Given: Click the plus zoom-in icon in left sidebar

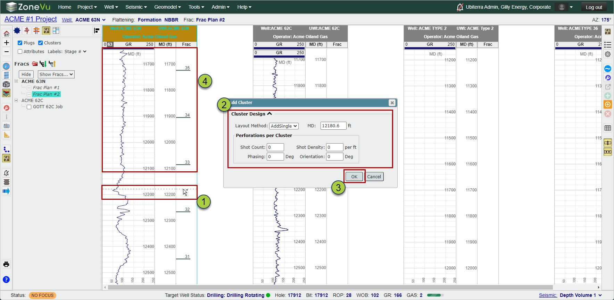Looking at the screenshot, I should 6,43.
